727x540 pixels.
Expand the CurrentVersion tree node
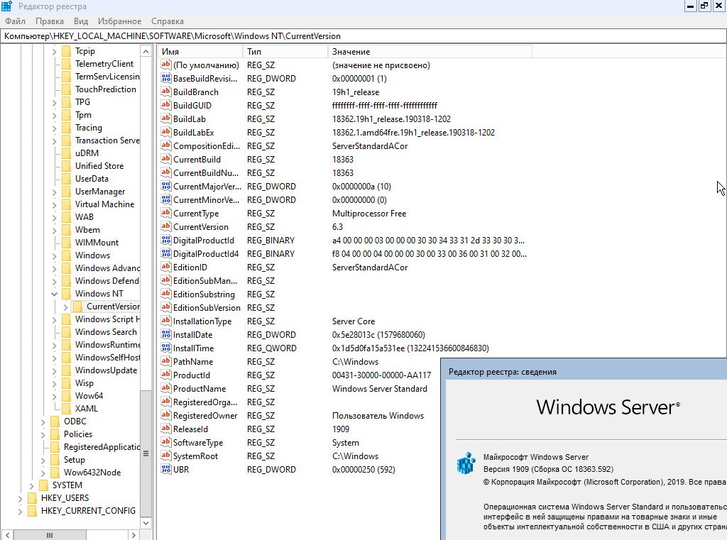pos(65,307)
